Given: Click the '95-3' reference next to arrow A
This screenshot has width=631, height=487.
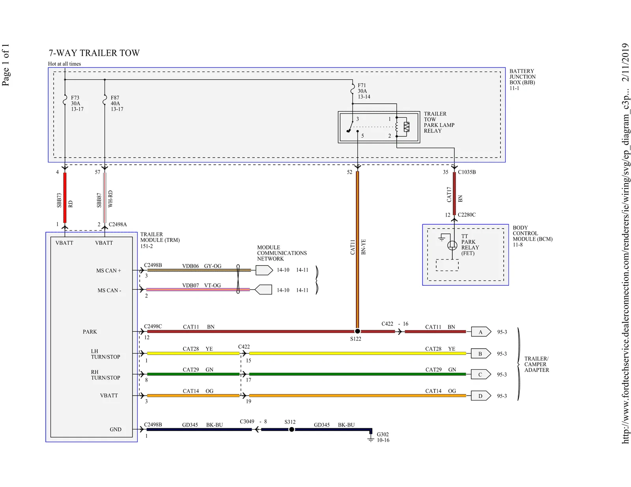Looking at the screenshot, I should pos(502,332).
